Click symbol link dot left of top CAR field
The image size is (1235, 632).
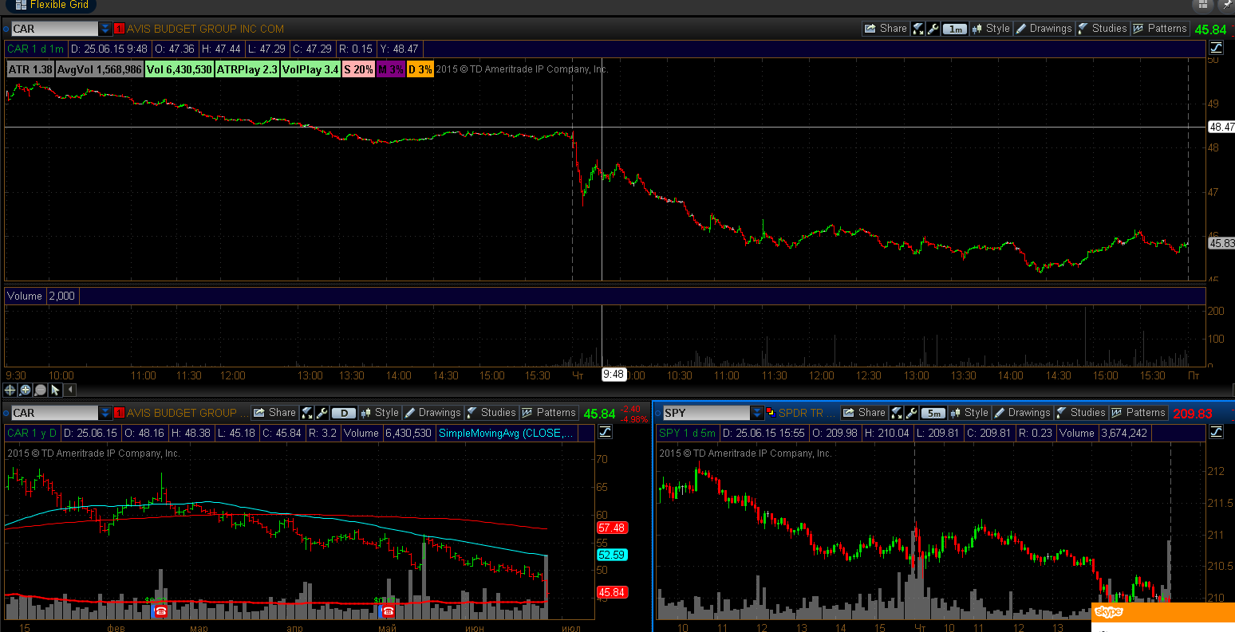[6, 29]
